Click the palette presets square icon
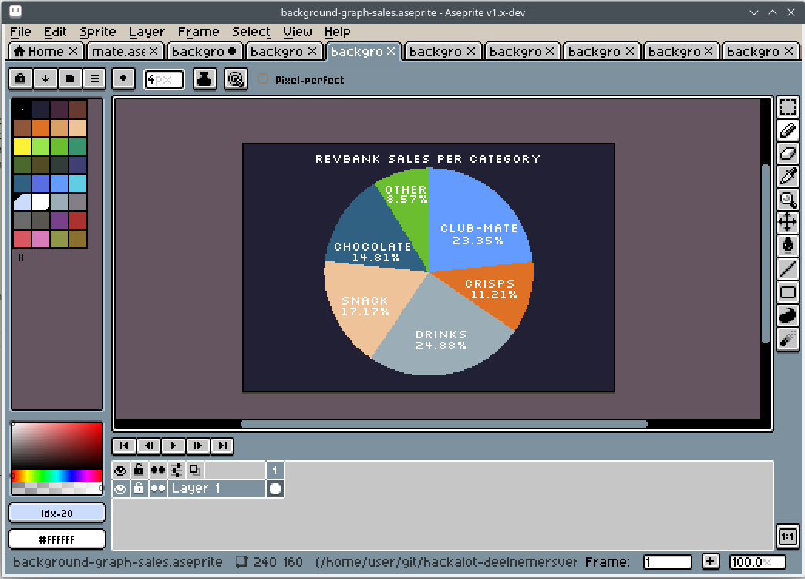Viewport: 805px width, 579px height. click(x=70, y=79)
